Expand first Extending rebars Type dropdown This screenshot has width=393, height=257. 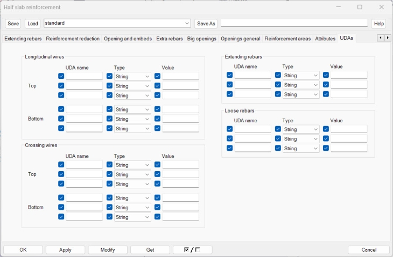(301, 75)
